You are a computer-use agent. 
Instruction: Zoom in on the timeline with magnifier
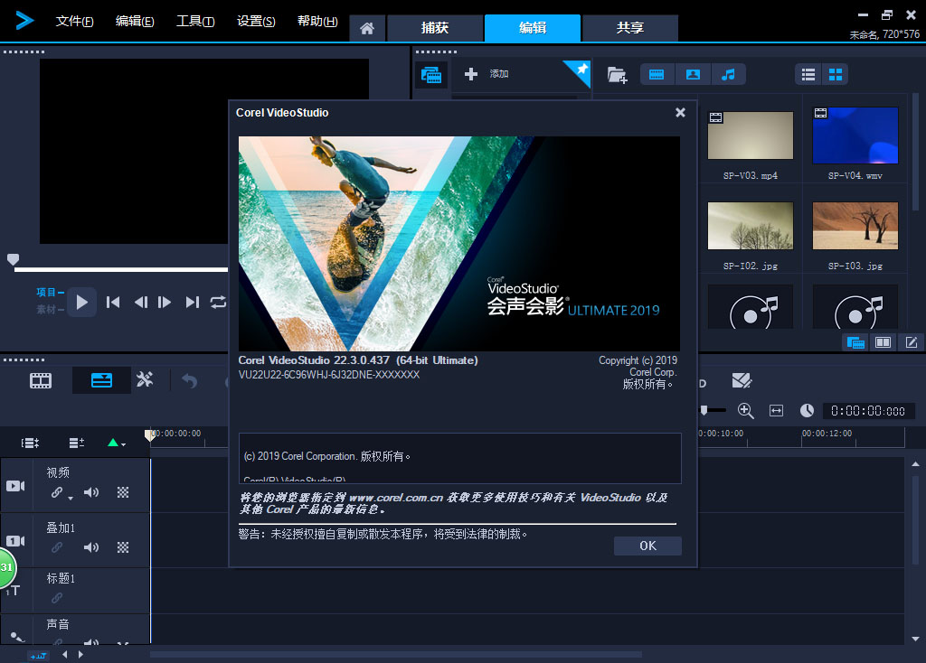(746, 411)
